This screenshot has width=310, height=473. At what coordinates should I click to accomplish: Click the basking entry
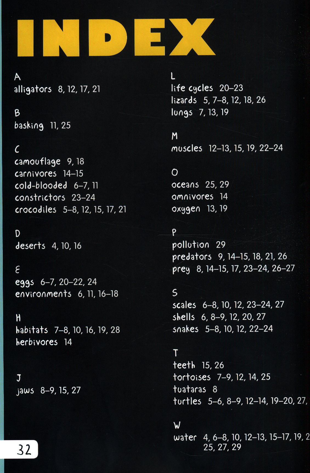click(x=43, y=126)
